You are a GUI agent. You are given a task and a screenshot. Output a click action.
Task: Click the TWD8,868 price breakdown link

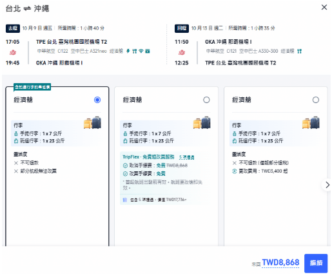pos(280,262)
